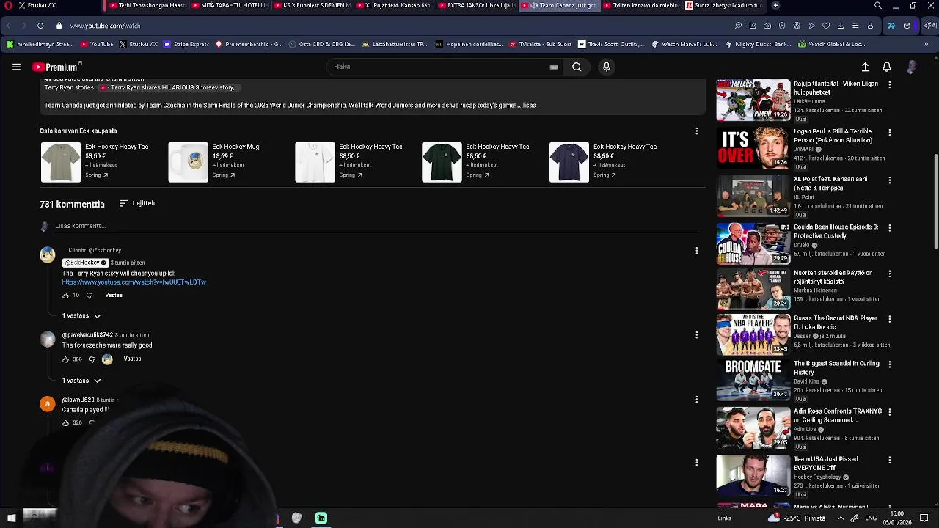Expand the 1 vastaus replies under pavelvaculik8742 comment
This screenshot has height=528, width=939.
click(81, 381)
